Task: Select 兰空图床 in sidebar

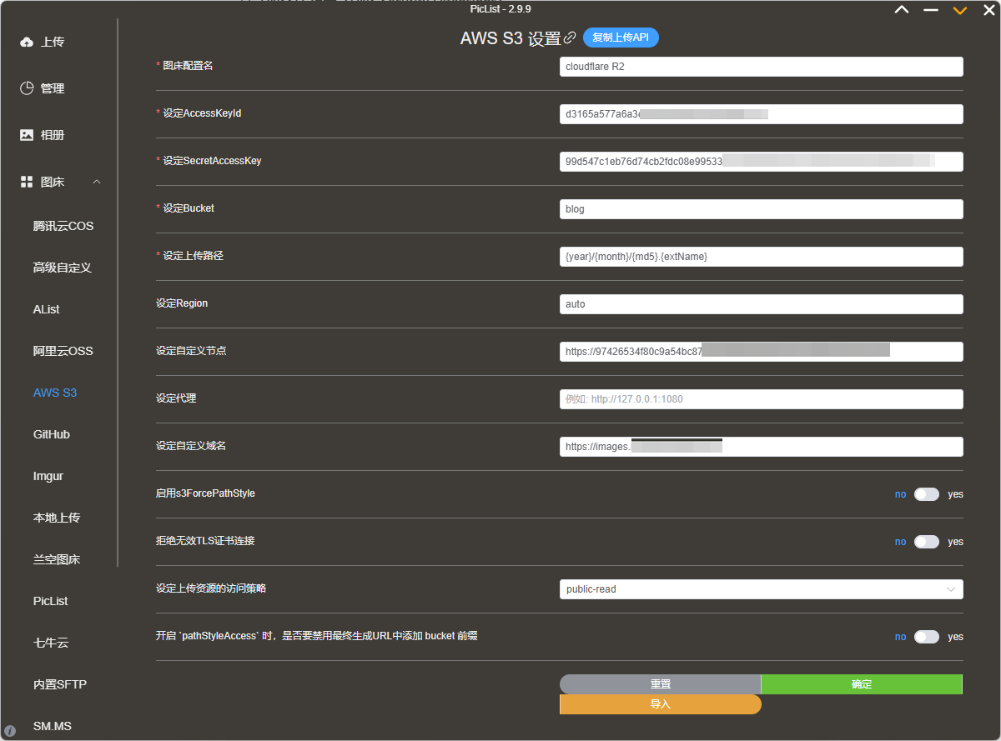Action: [x=57, y=559]
